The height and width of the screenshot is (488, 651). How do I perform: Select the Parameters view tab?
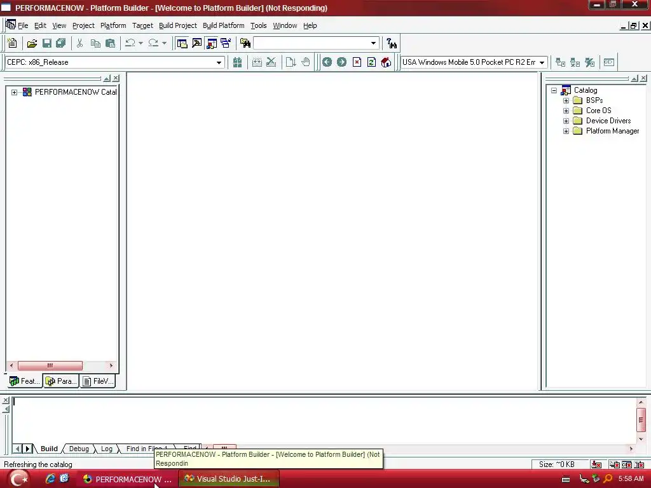(x=61, y=381)
